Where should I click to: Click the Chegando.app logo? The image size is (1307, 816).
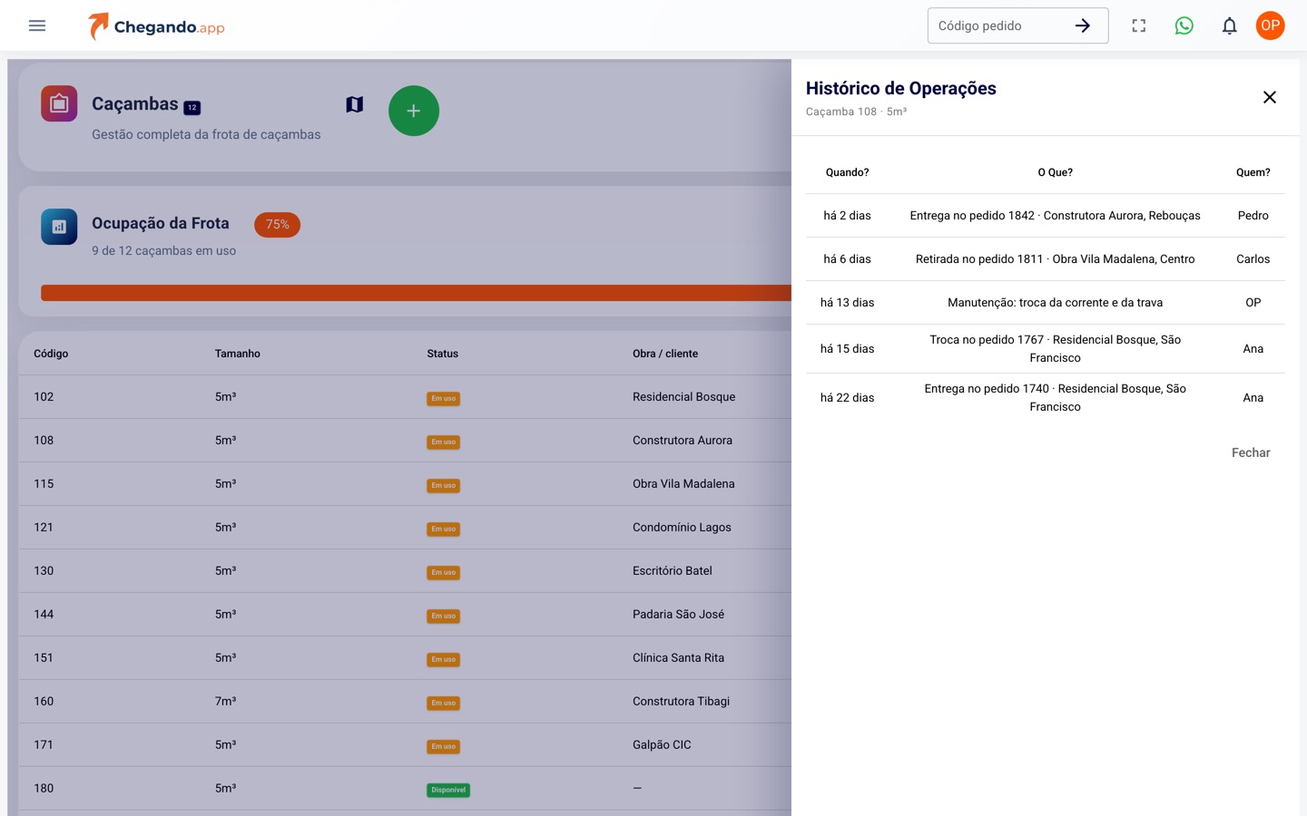(156, 26)
